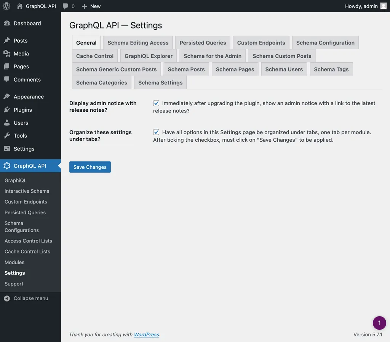Screen dimensions: 390x342
Task: Open the Persisted Queries settings tab
Action: (203, 43)
